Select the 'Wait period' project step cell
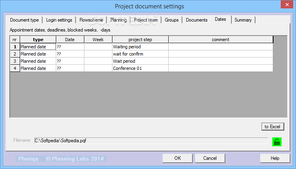 tap(140, 61)
